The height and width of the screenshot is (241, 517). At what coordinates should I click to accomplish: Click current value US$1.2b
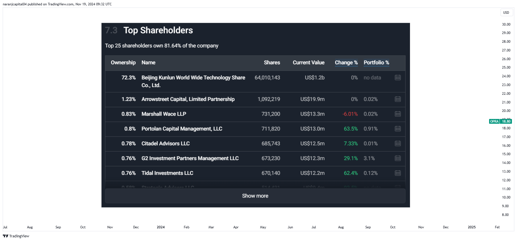coord(315,78)
